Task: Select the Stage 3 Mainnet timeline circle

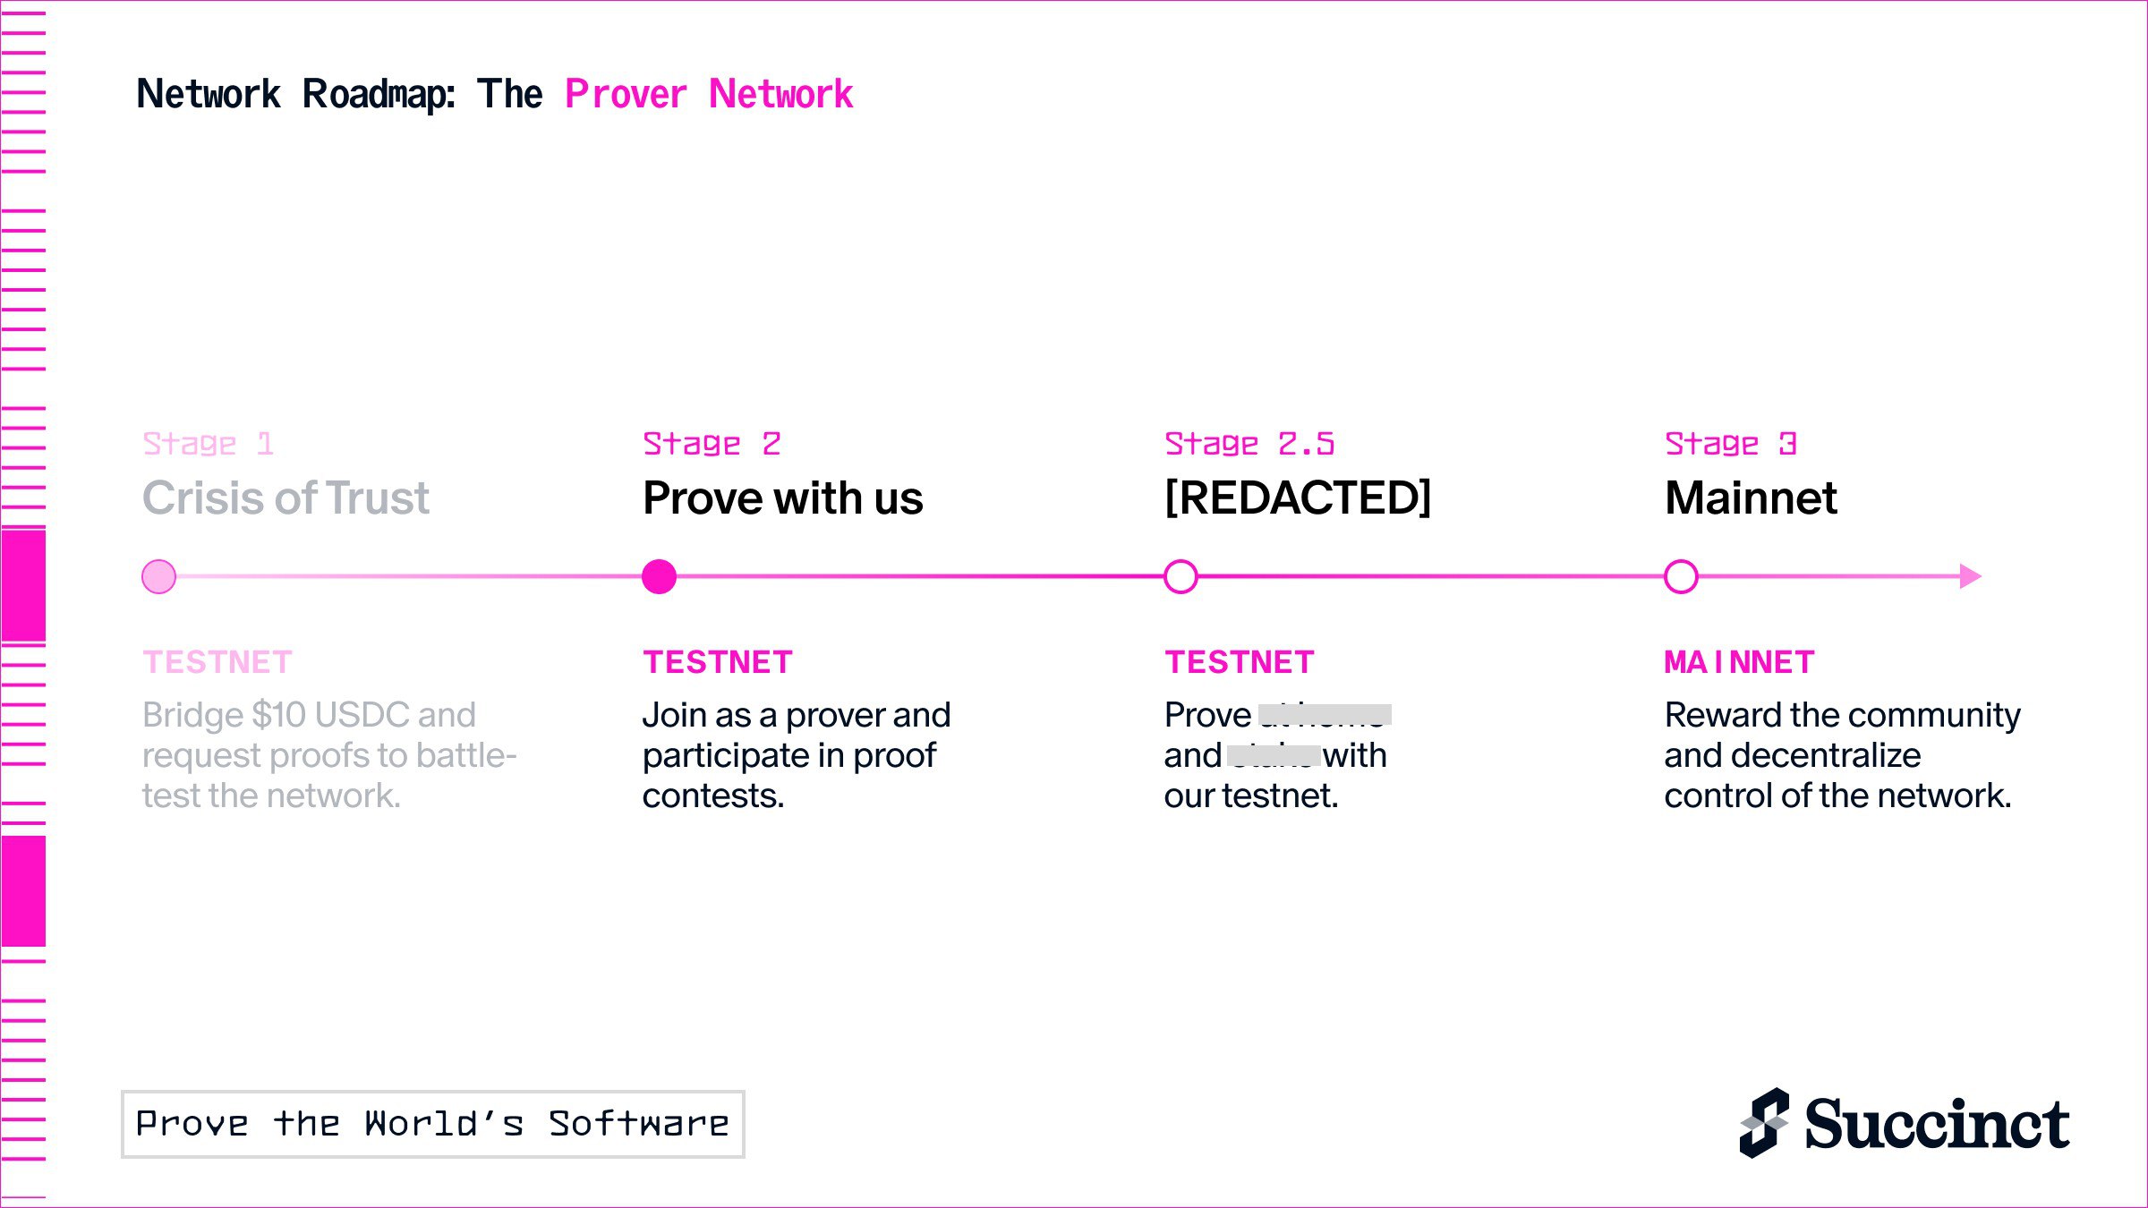Action: coord(1681,577)
